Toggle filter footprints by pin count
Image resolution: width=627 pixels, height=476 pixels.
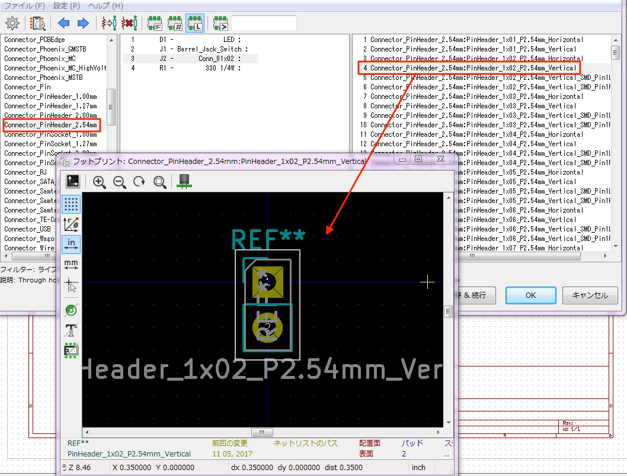pyautogui.click(x=175, y=23)
